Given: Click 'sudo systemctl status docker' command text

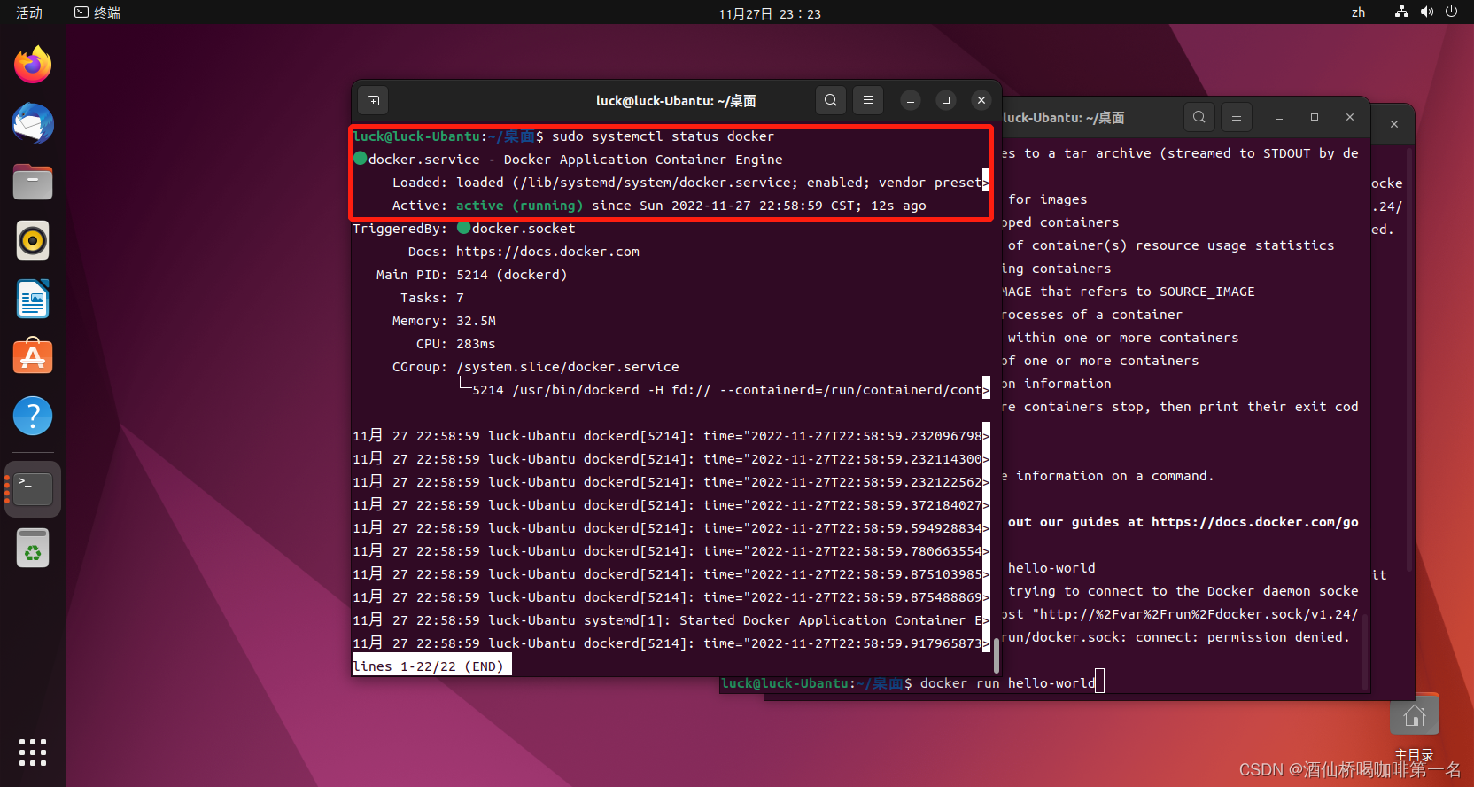Looking at the screenshot, I should [663, 136].
